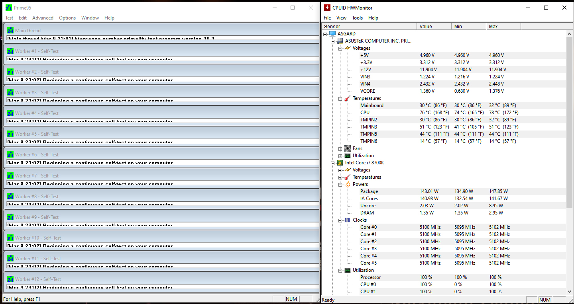
Task: Click the HWMonitor scrollbar down arrow
Action: [570, 292]
